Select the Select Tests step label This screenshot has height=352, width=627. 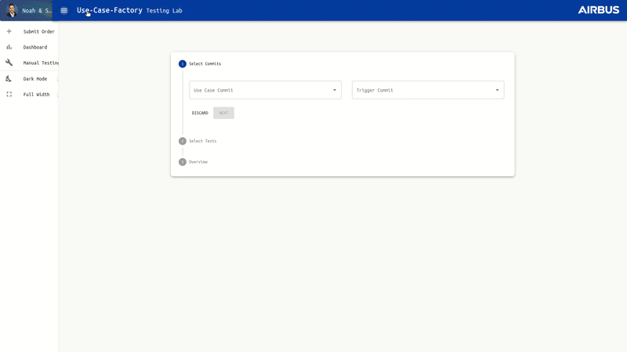[x=203, y=141]
